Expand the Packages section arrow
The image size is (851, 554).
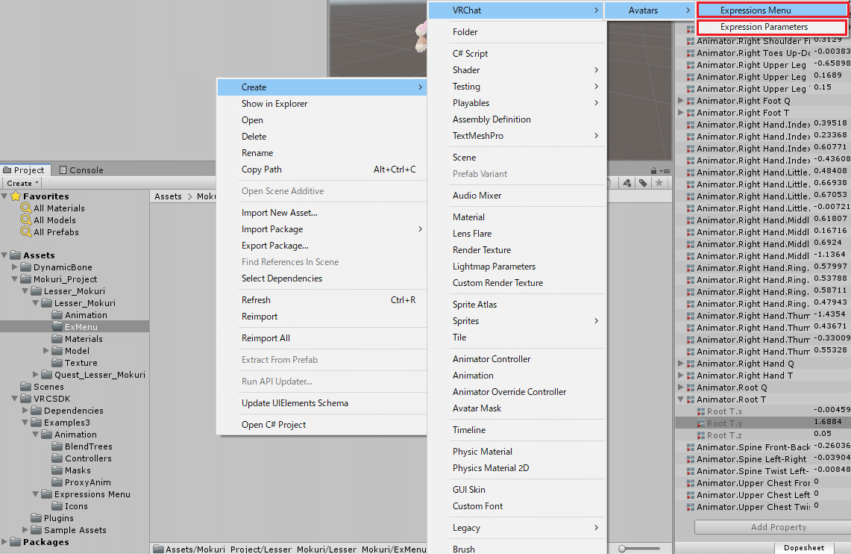pos(5,541)
